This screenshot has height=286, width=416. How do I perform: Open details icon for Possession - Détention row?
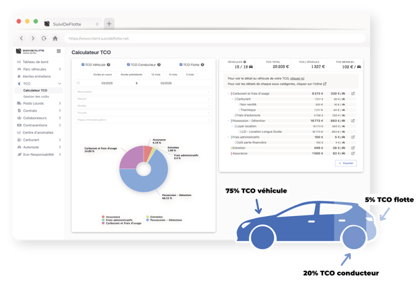click(x=353, y=121)
